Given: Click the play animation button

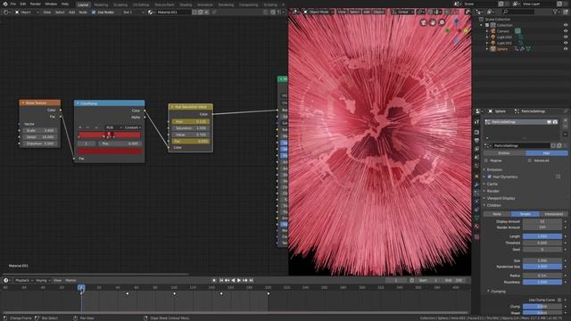Looking at the screenshot, I should (x=239, y=280).
